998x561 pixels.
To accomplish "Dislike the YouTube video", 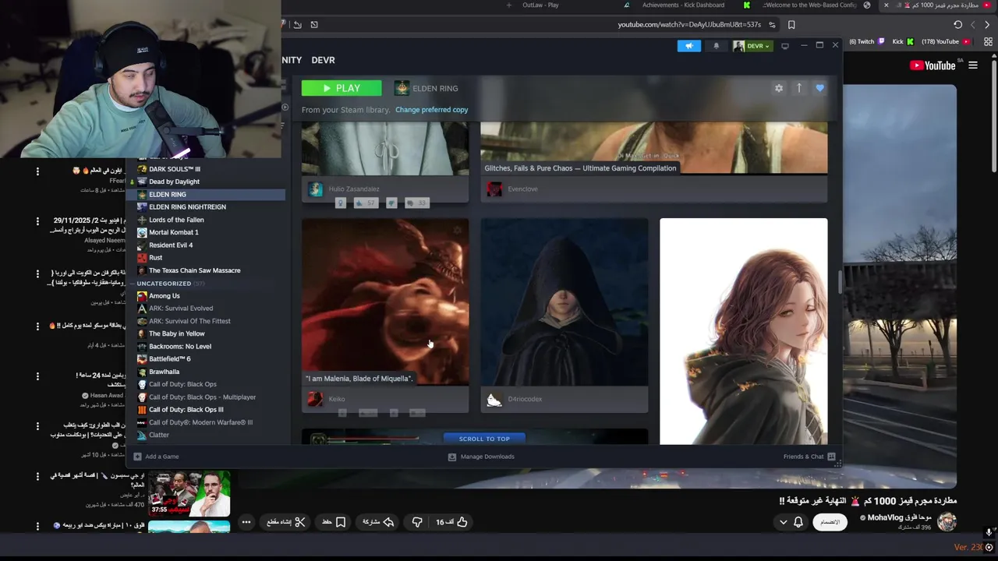I will (x=417, y=522).
